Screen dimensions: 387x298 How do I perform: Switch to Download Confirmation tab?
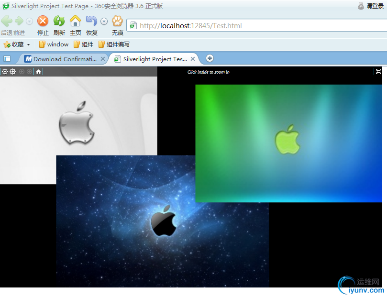[x=63, y=59]
